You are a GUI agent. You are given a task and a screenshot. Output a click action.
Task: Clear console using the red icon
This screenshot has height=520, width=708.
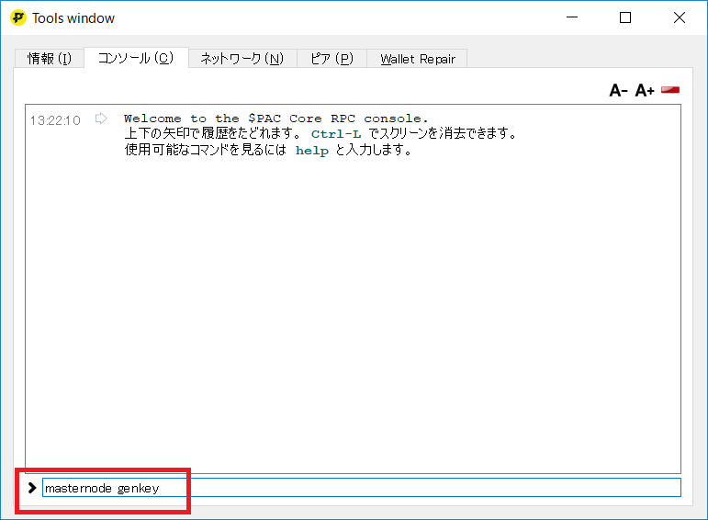(670, 89)
